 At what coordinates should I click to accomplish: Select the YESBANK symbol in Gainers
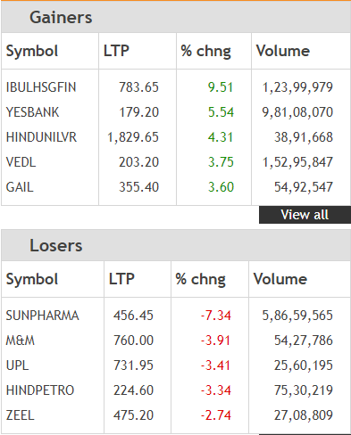(x=32, y=112)
